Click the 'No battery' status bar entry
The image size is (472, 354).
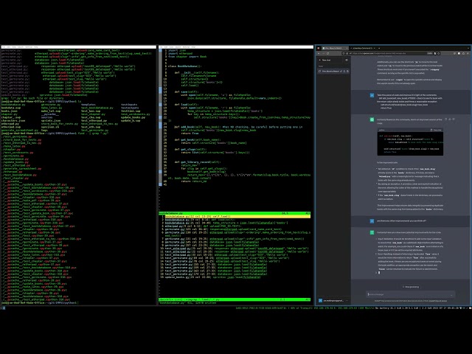pyautogui.click(x=382, y=308)
